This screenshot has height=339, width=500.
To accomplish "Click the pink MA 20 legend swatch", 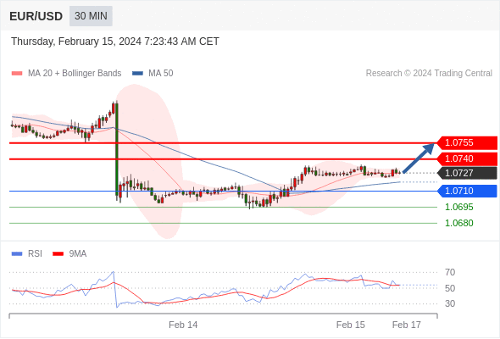I will (17, 74).
